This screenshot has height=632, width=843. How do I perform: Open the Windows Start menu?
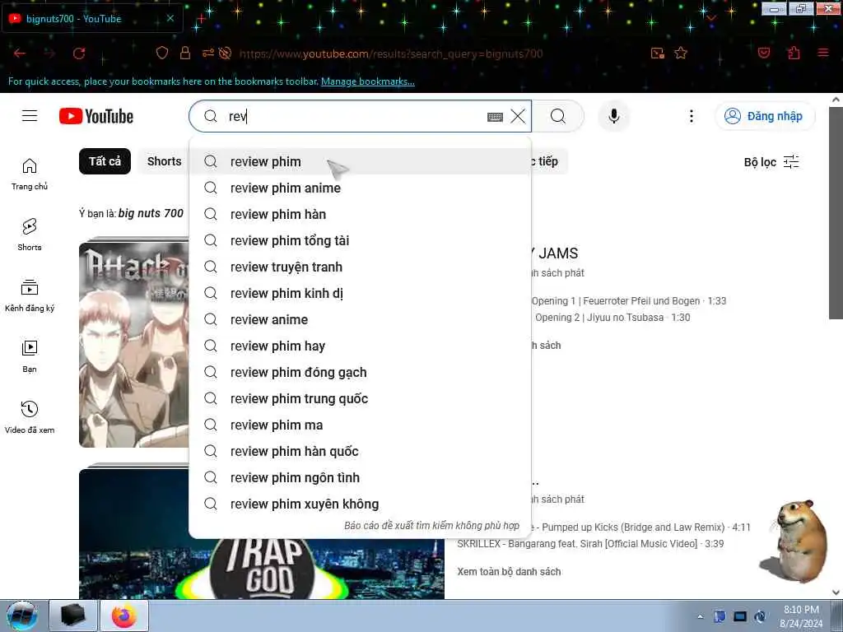coord(21,616)
